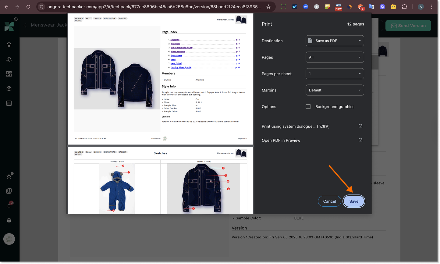Click the star icon in the left sidebar
This screenshot has height=264, width=440.
[9, 176]
